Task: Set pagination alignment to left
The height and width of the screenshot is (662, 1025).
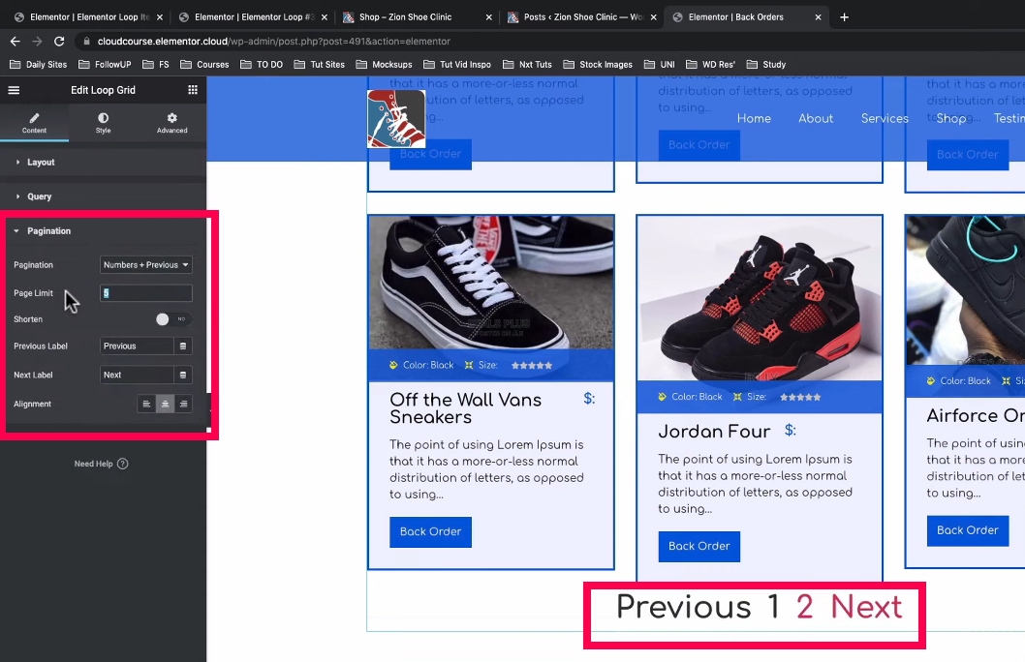Action: click(146, 405)
